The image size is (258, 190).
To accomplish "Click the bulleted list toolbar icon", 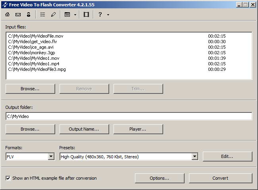I will tap(43, 15).
